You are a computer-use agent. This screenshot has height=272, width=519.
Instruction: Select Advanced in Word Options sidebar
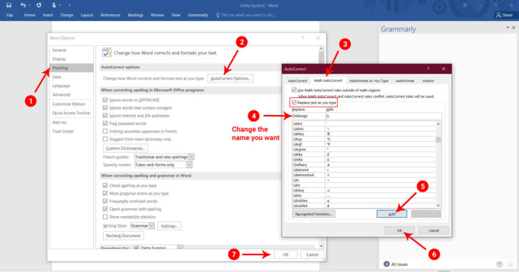(x=71, y=94)
